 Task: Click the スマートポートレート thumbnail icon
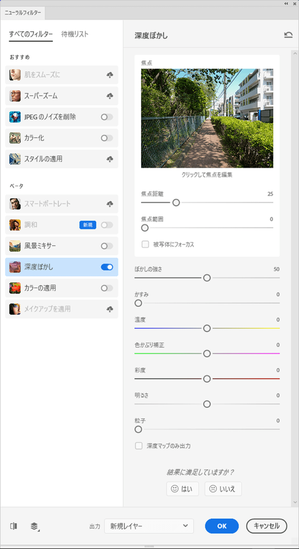click(15, 204)
